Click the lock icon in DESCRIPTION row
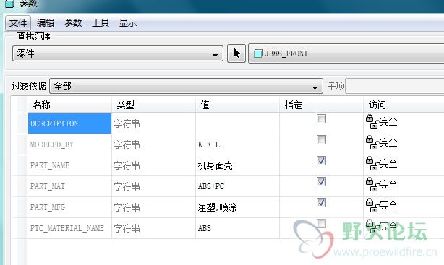Image resolution: width=444 pixels, height=265 pixels. click(x=372, y=121)
